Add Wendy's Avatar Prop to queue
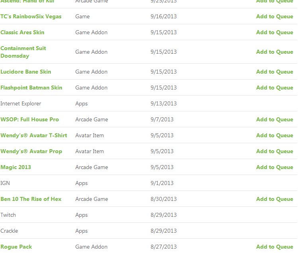The width and height of the screenshot is (298, 253). [274, 151]
